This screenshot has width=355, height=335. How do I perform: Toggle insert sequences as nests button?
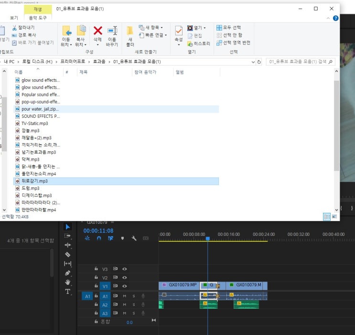87,238
